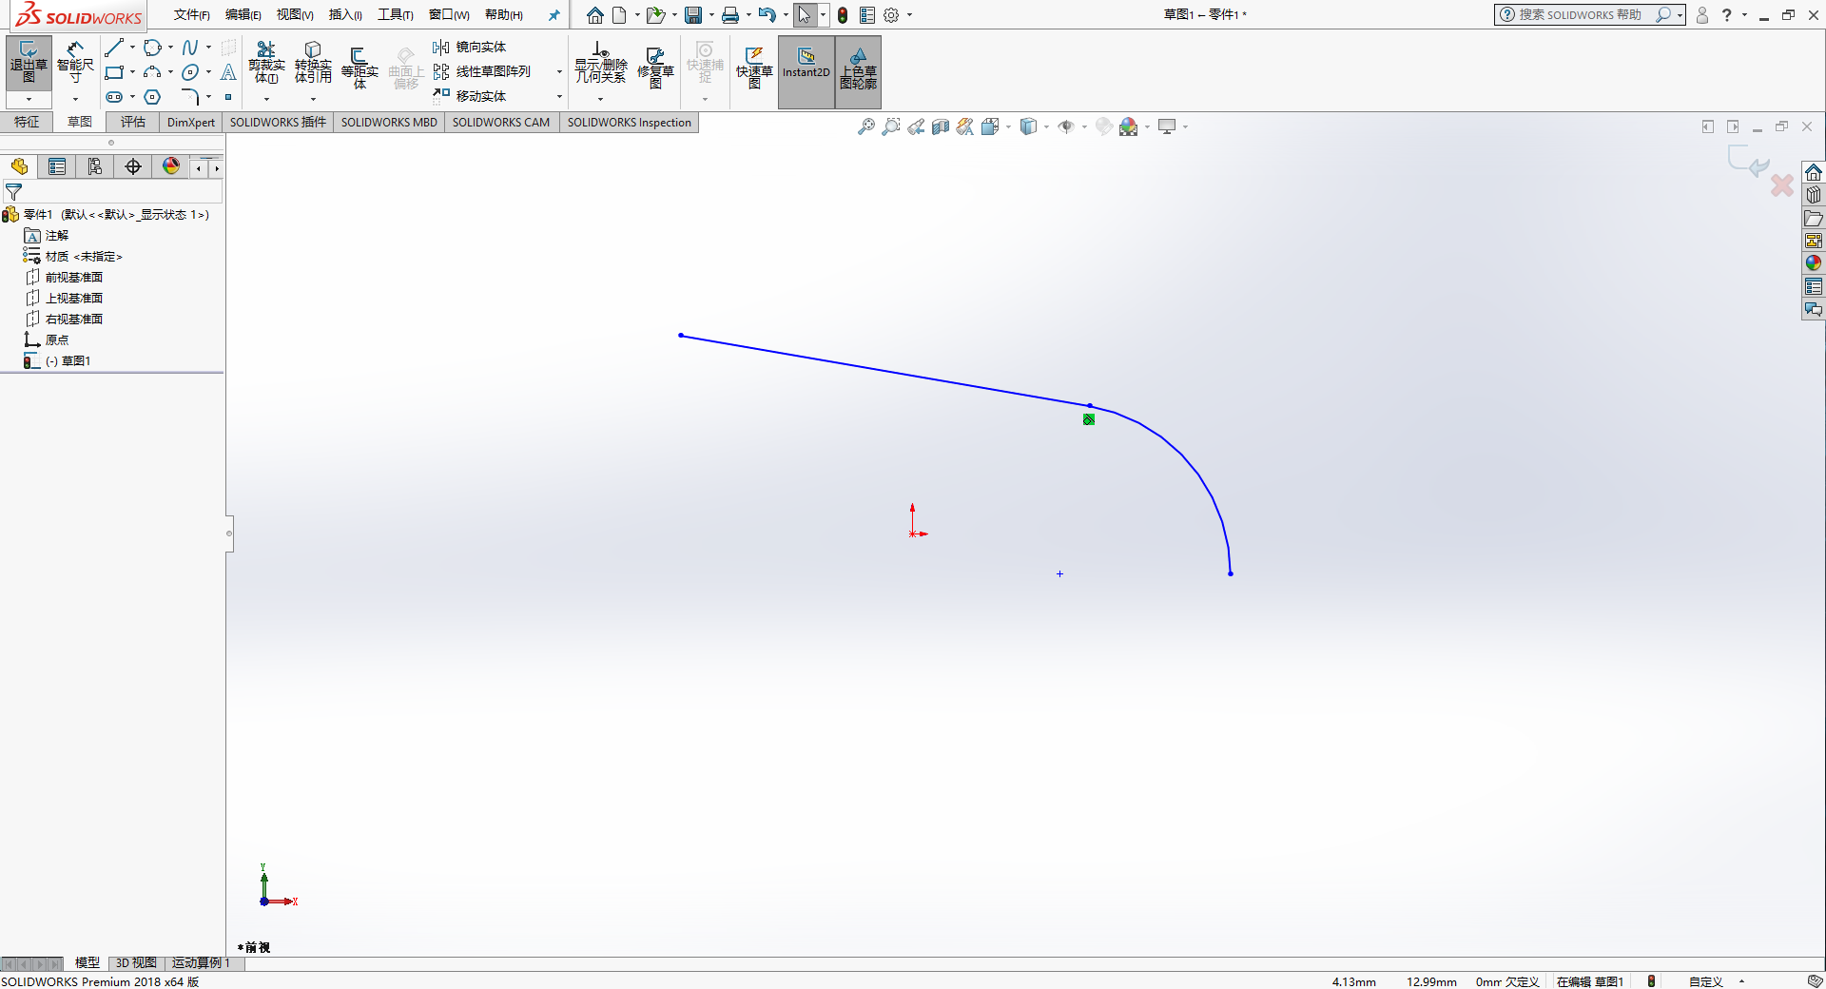The width and height of the screenshot is (1826, 989).
Task: Open the Line tool dropdown arrow
Action: click(x=132, y=48)
